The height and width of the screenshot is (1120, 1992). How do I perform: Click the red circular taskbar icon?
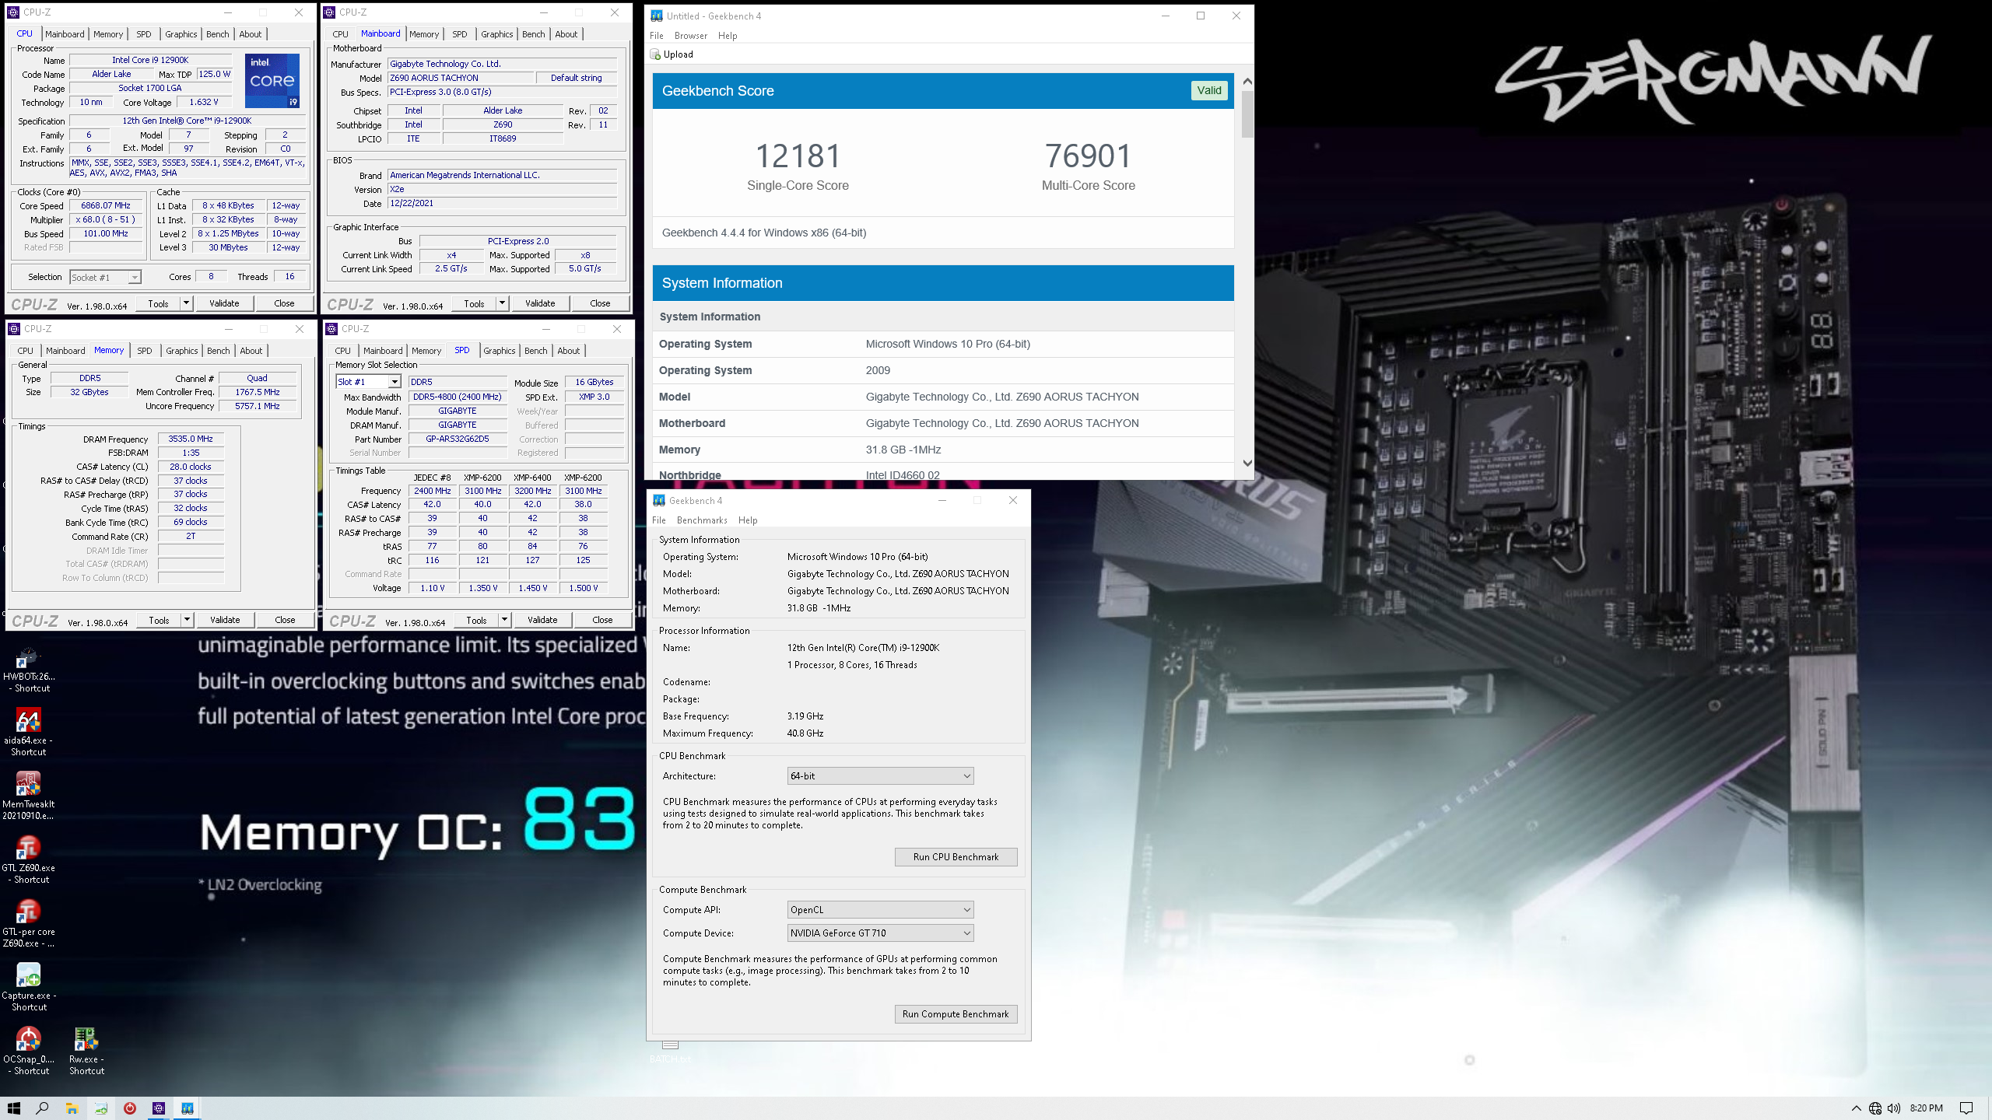(130, 1108)
